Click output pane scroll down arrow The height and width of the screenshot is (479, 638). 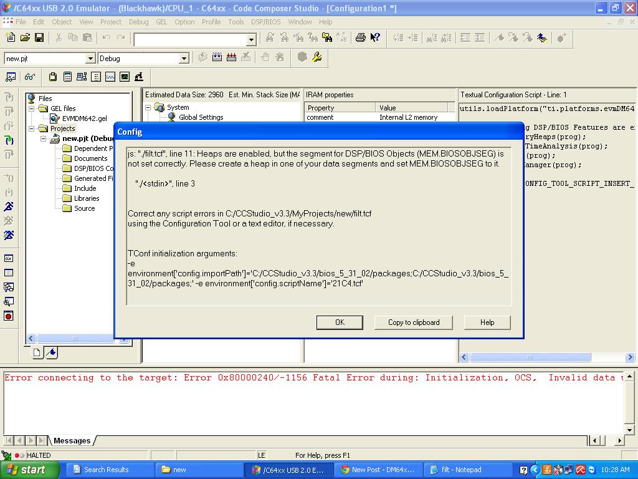(x=629, y=430)
